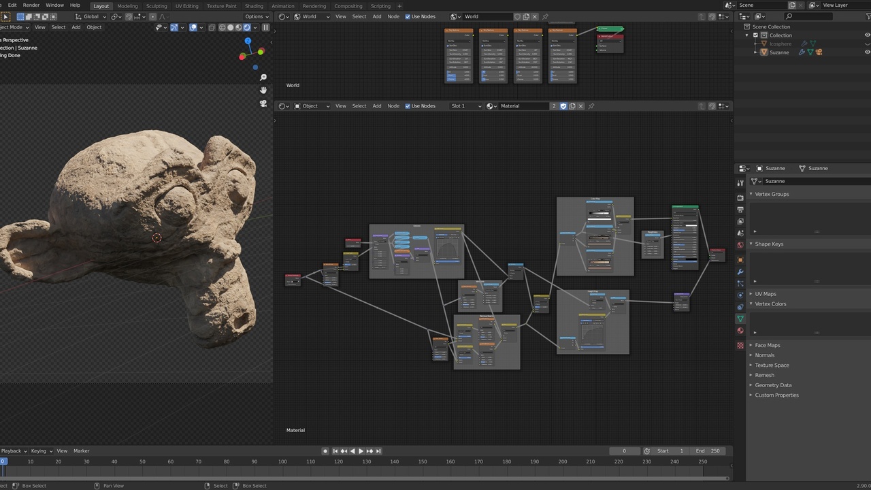Open the viewport Options popover

(x=257, y=16)
